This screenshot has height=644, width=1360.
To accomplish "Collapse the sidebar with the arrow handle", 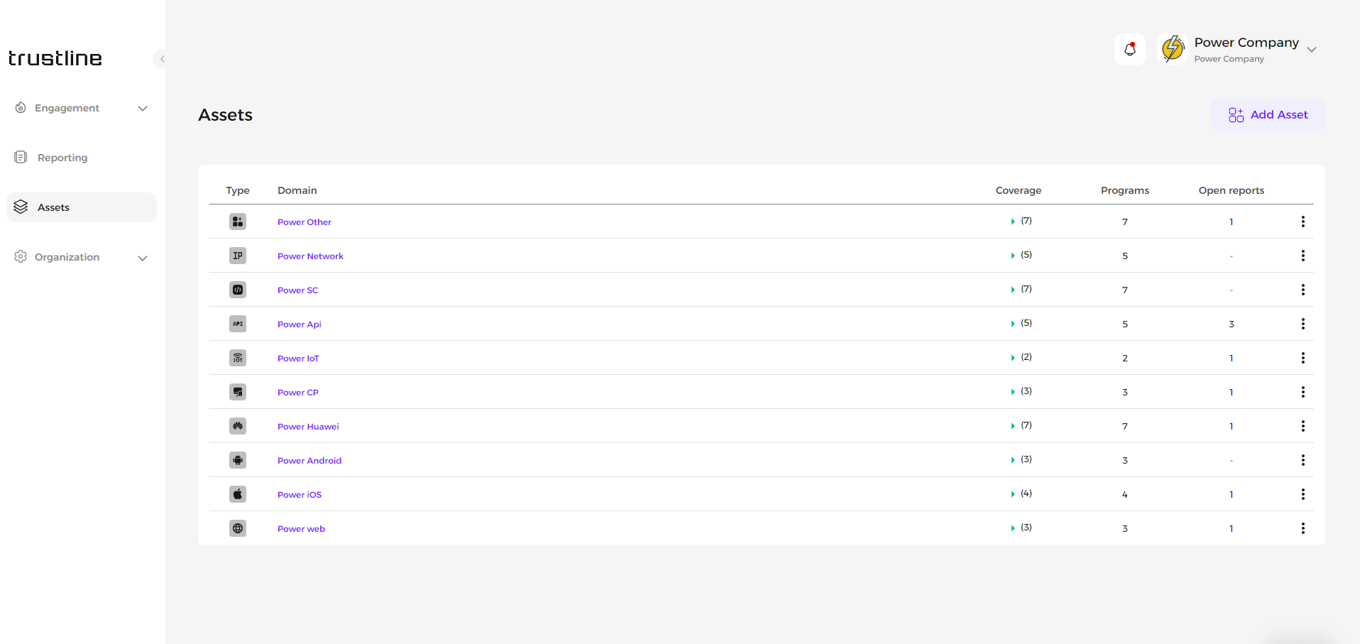I will (x=162, y=59).
